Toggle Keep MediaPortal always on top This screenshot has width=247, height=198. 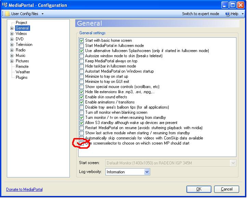tap(81, 61)
